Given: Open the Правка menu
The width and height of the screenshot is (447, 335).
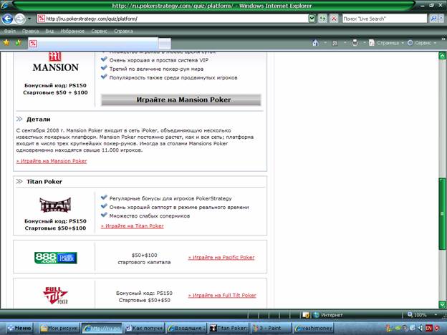Looking at the screenshot, I should [30, 31].
